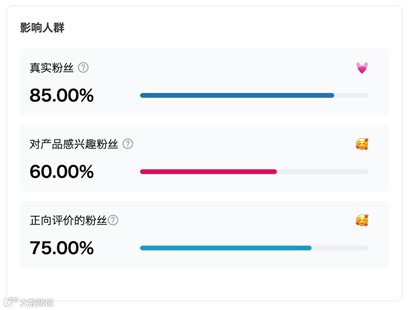Screen dimensions: 409x310
Task: Click help icon beside 对产品感兴趣粉丝
Action: (128, 144)
